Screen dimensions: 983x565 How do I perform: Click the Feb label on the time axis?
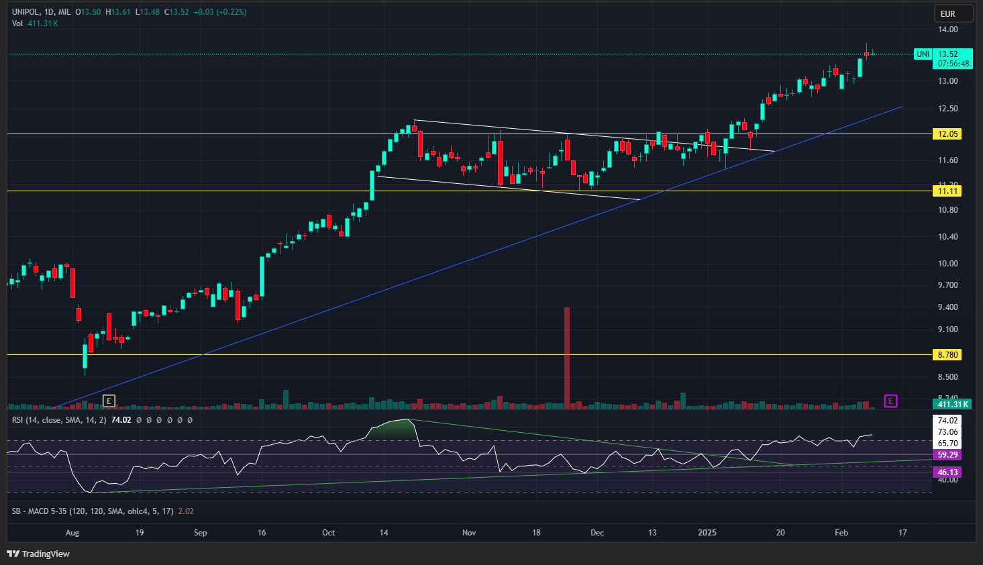pos(841,533)
